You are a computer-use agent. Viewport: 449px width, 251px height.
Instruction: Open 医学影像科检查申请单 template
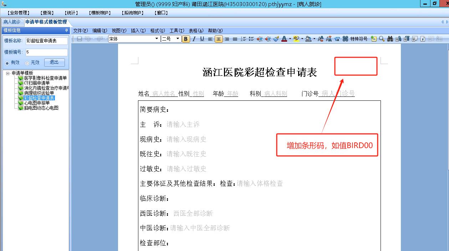coord(45,78)
